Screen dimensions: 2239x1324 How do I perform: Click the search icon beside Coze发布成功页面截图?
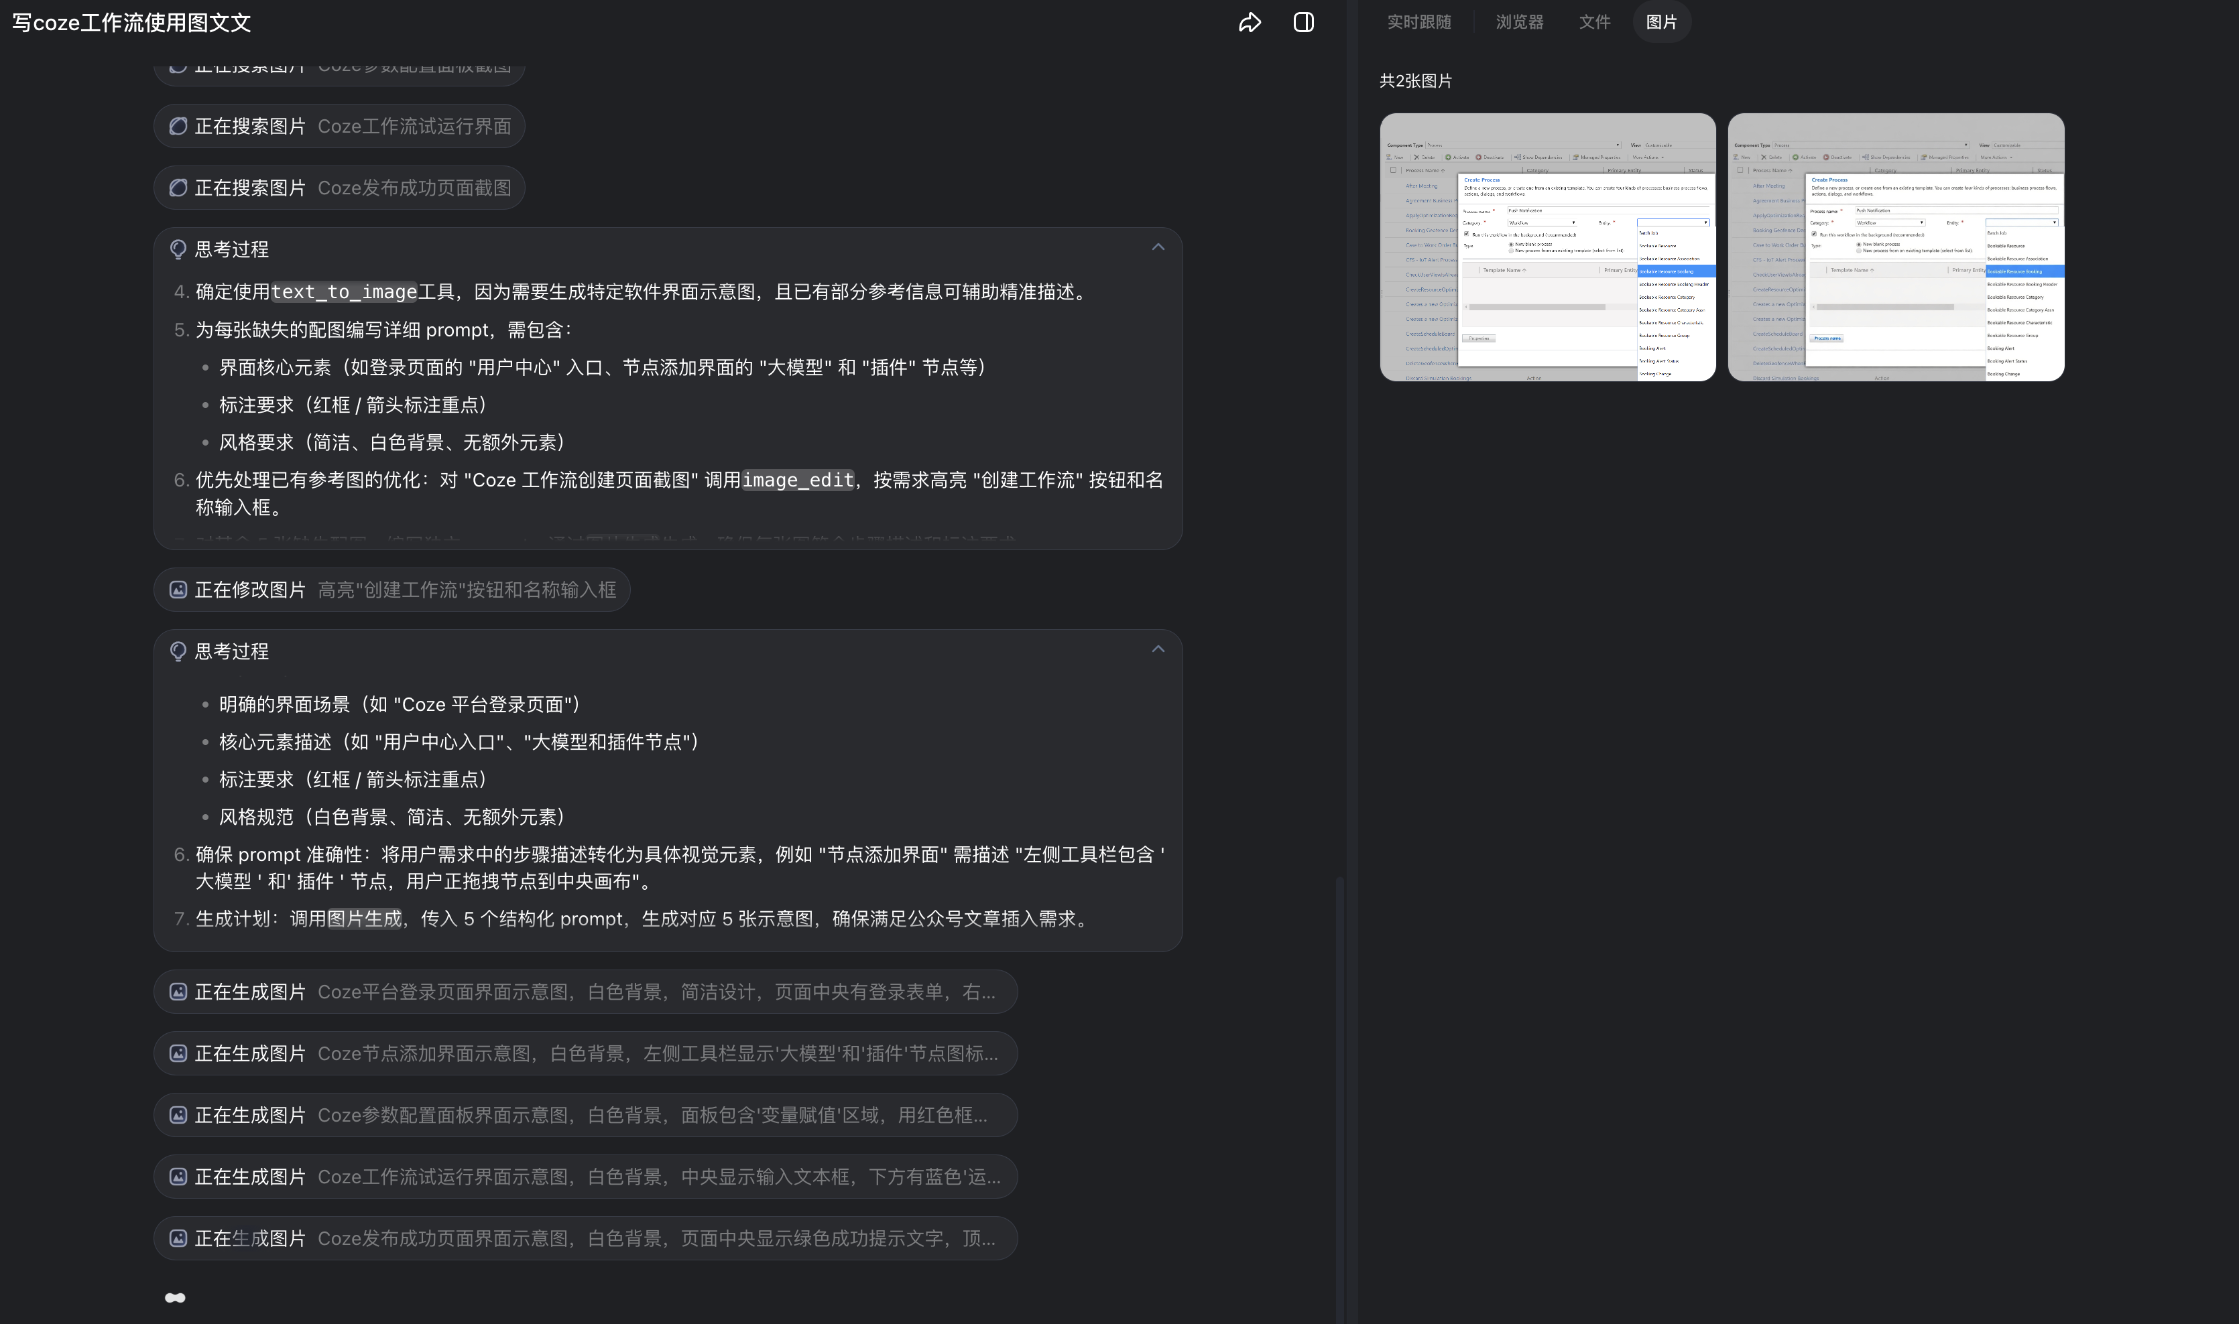click(178, 188)
